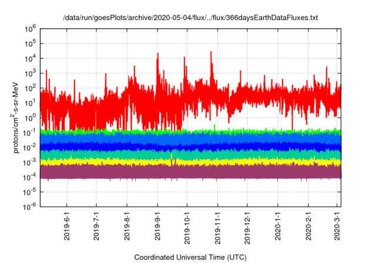Image resolution: width=376 pixels, height=263 pixels.
Task: Click the 10^-2 y-axis tick label
Action: point(30,147)
